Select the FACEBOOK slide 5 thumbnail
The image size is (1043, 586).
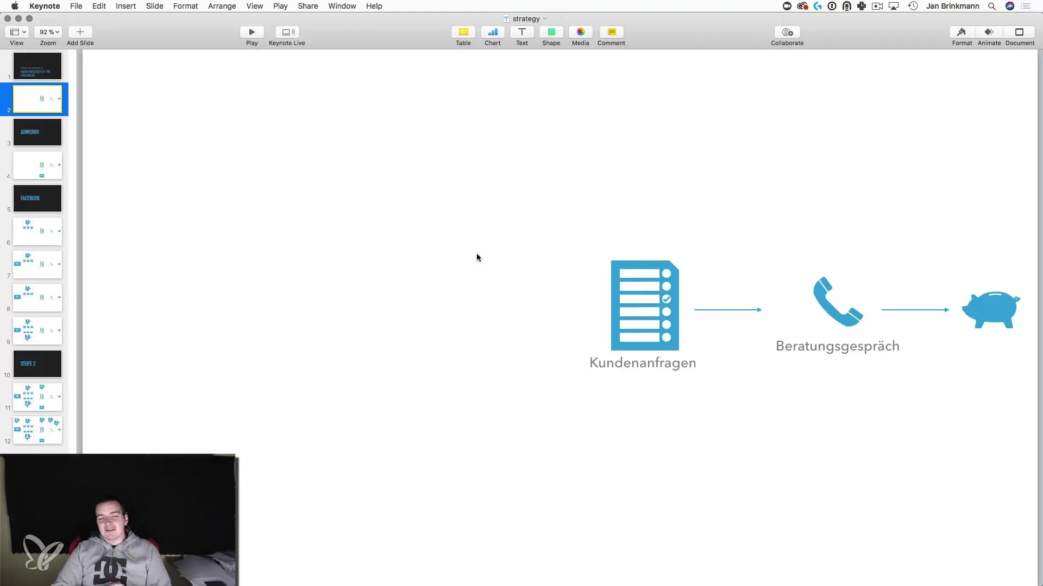tap(37, 198)
